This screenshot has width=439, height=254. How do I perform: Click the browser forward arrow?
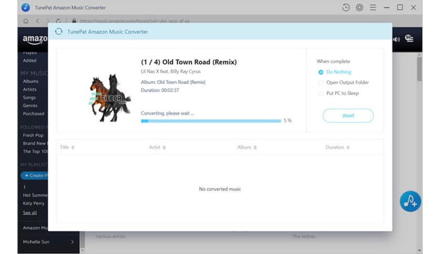click(48, 21)
